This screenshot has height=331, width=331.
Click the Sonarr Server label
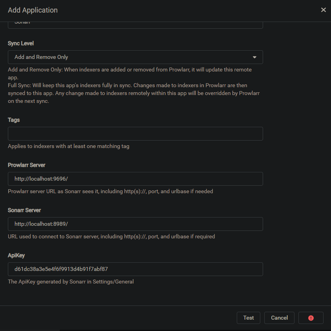coord(24,210)
